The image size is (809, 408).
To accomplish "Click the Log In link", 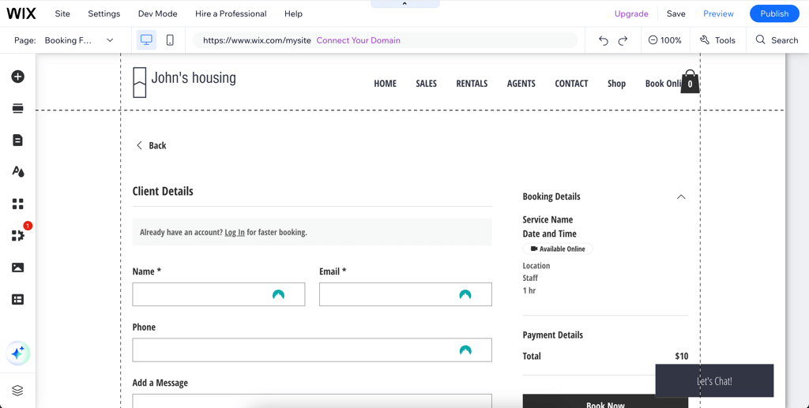I will [234, 232].
